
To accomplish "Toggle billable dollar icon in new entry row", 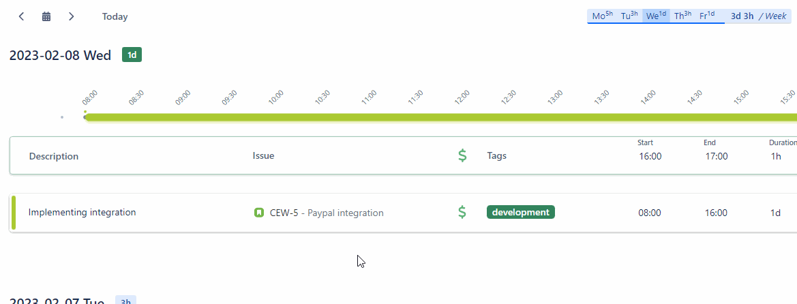I will point(462,155).
